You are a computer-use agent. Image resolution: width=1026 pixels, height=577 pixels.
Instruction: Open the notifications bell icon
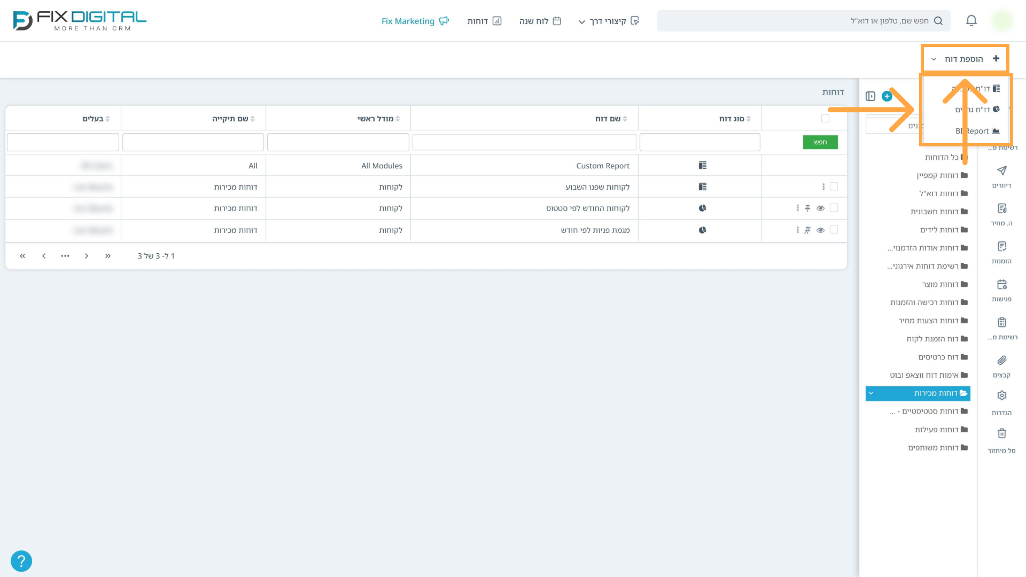pos(971,21)
